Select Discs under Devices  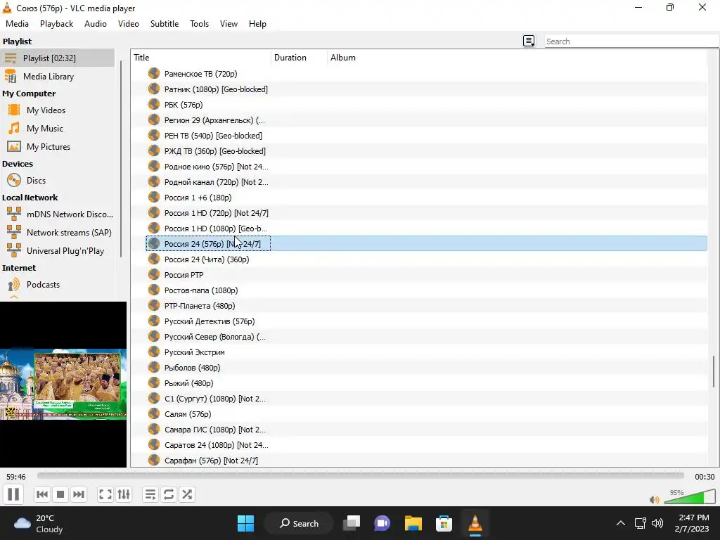coord(58,181)
